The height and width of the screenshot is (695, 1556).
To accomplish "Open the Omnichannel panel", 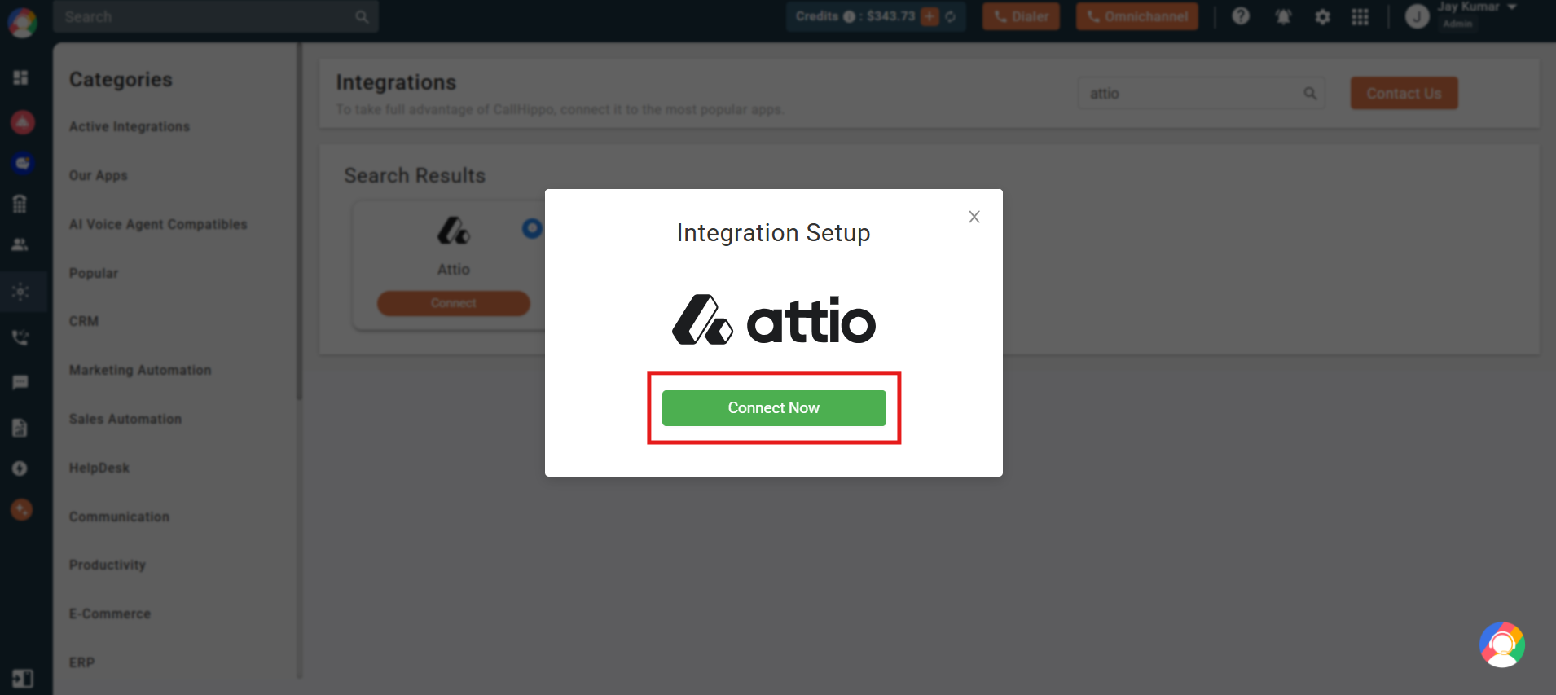I will pyautogui.click(x=1136, y=16).
